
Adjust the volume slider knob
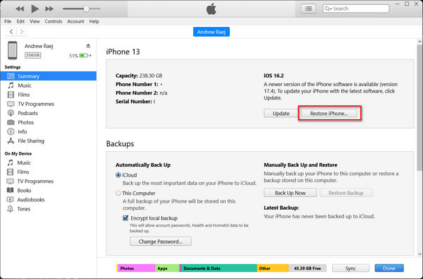86,9
